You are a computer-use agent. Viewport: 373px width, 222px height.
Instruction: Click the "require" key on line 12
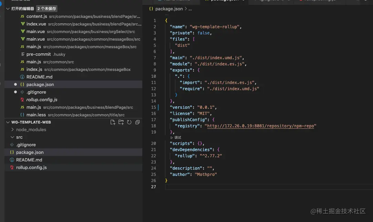pyautogui.click(x=191, y=88)
